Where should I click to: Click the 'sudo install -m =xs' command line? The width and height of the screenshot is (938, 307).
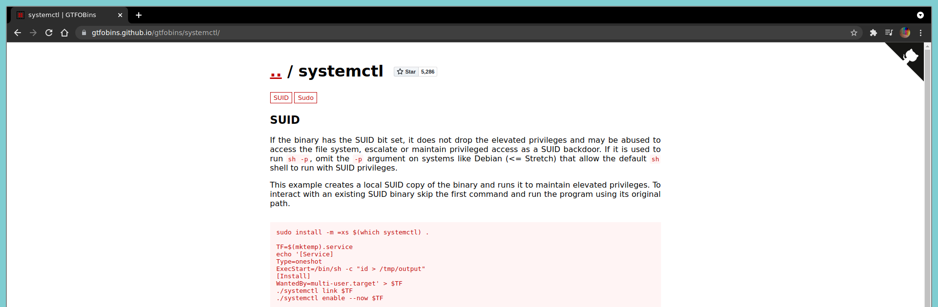pyautogui.click(x=352, y=232)
